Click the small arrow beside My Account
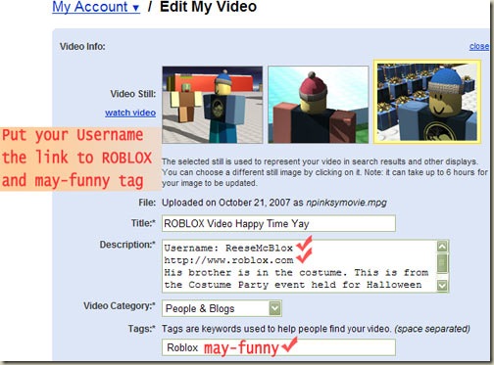This screenshot has height=365, width=494. pos(136,8)
